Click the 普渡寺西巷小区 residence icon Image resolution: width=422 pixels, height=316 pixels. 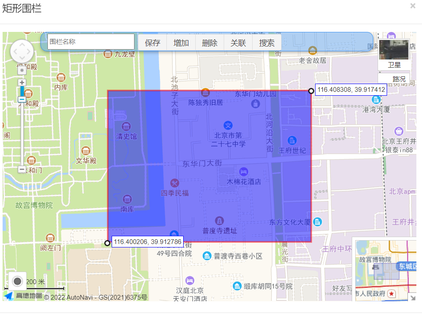(x=207, y=256)
